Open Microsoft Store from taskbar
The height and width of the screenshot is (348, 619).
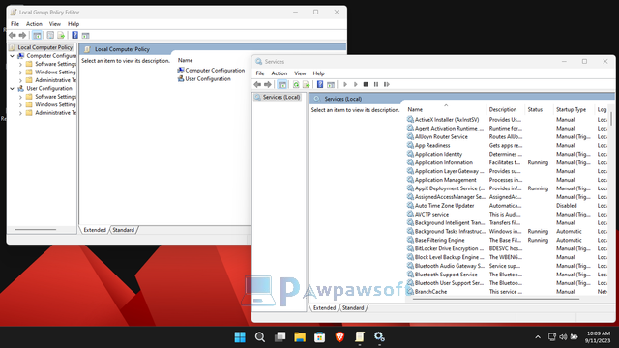(x=320, y=337)
